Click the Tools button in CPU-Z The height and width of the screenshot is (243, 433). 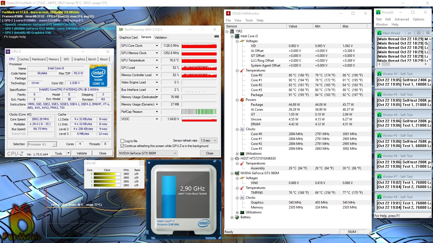59,153
